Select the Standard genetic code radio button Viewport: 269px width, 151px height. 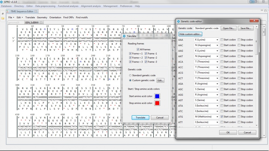(x=130, y=75)
